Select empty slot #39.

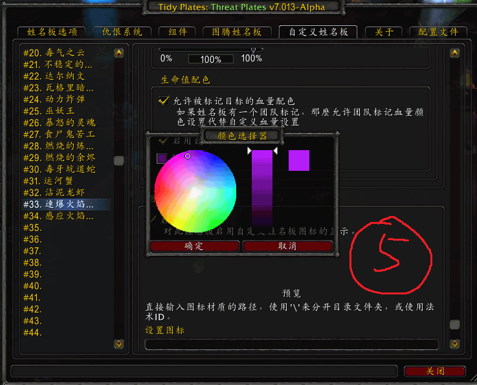65,274
